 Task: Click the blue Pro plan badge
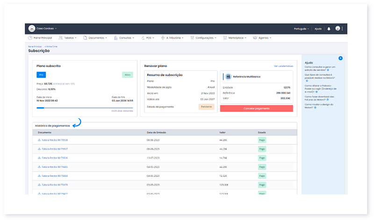(x=41, y=75)
